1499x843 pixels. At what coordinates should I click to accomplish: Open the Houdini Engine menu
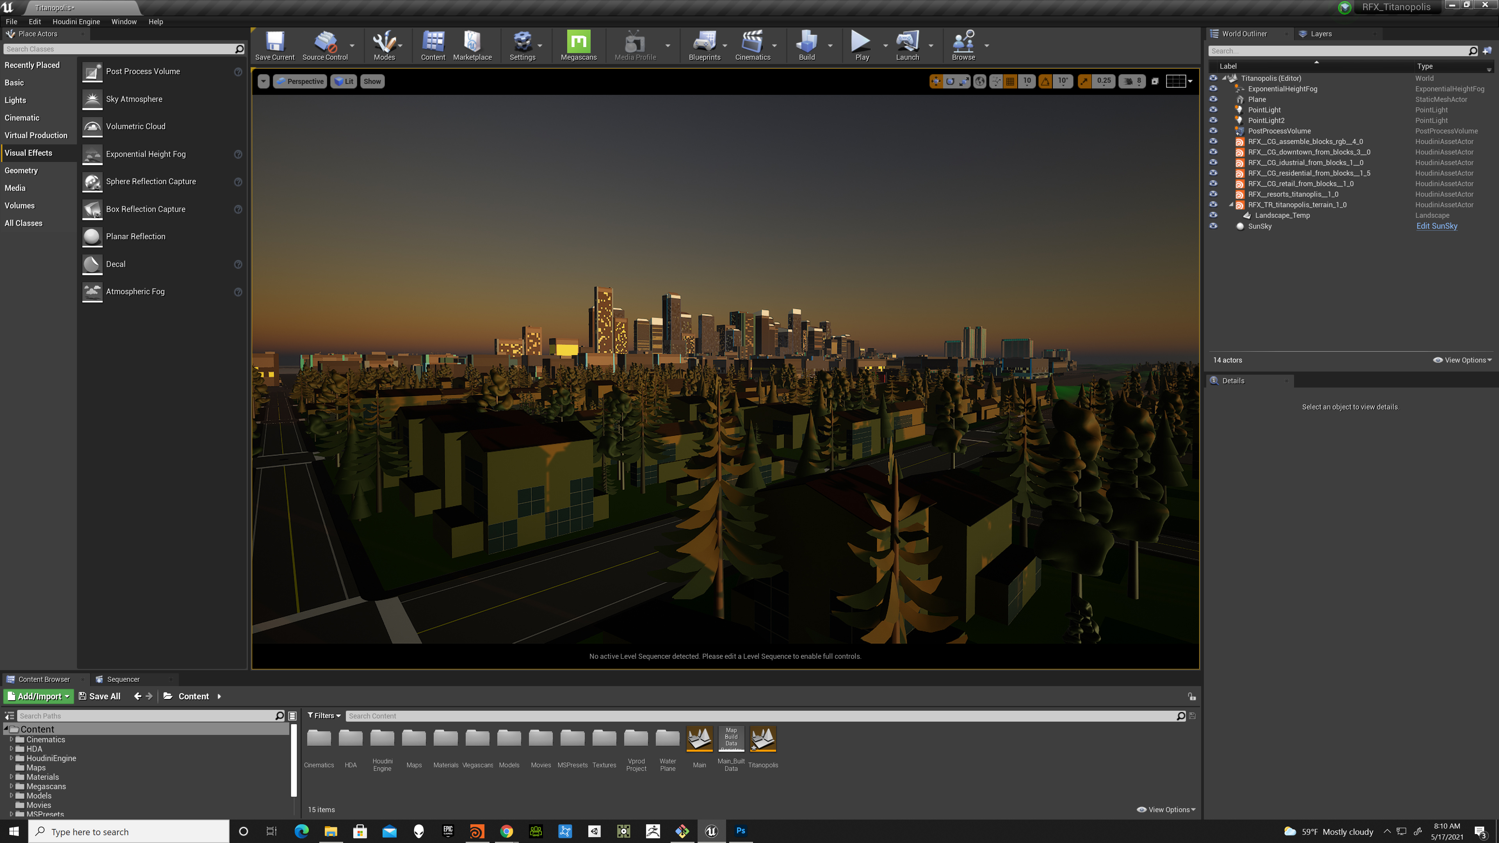point(76,21)
